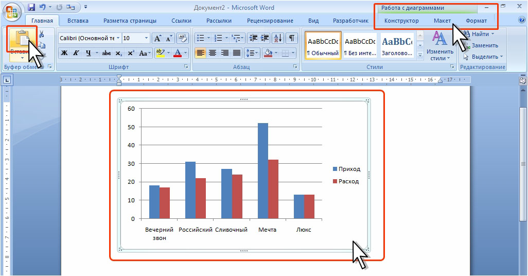
Task: Open the font size dropdown
Action: [x=147, y=38]
